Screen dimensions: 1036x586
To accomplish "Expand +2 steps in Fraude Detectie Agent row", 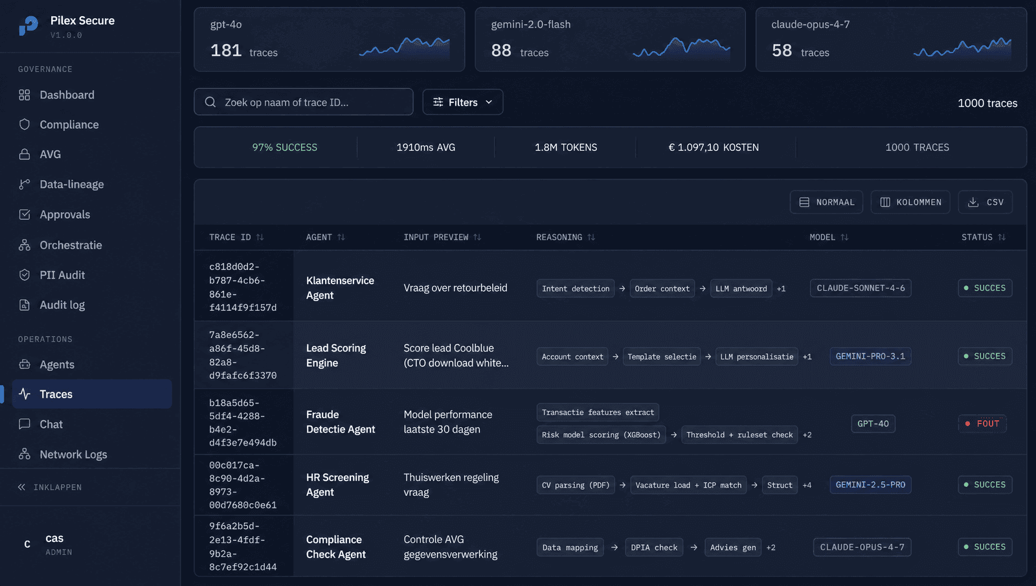I will point(807,435).
